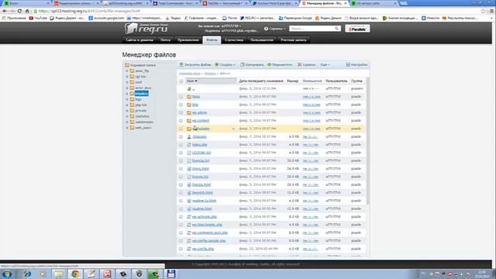
Task: Switch to Учетная запись (Account) tab
Action: coord(293,40)
